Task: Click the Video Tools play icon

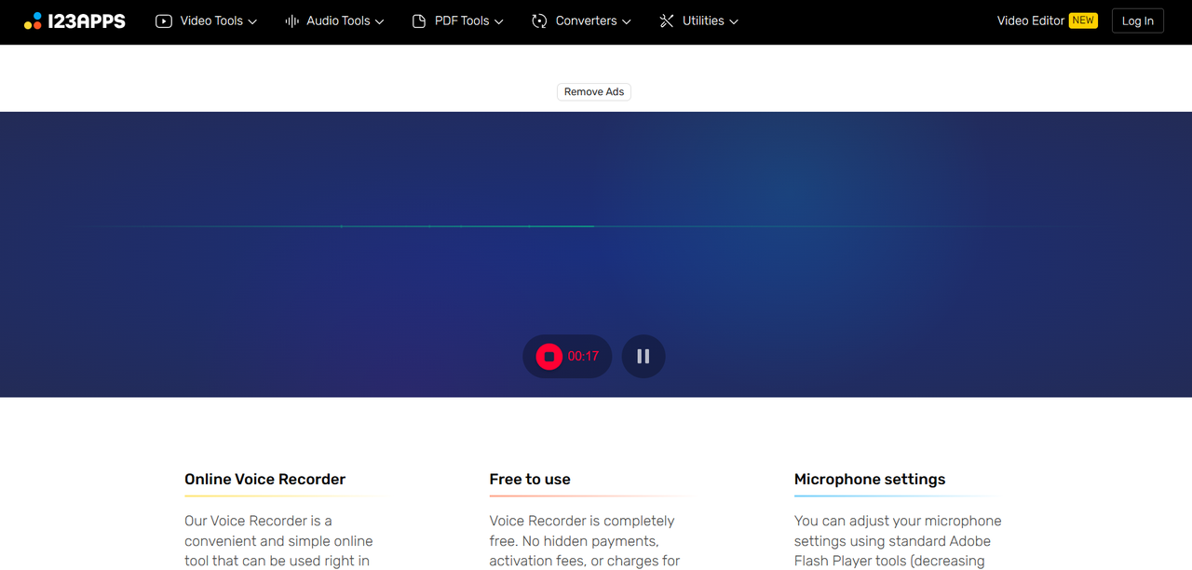Action: click(x=164, y=20)
